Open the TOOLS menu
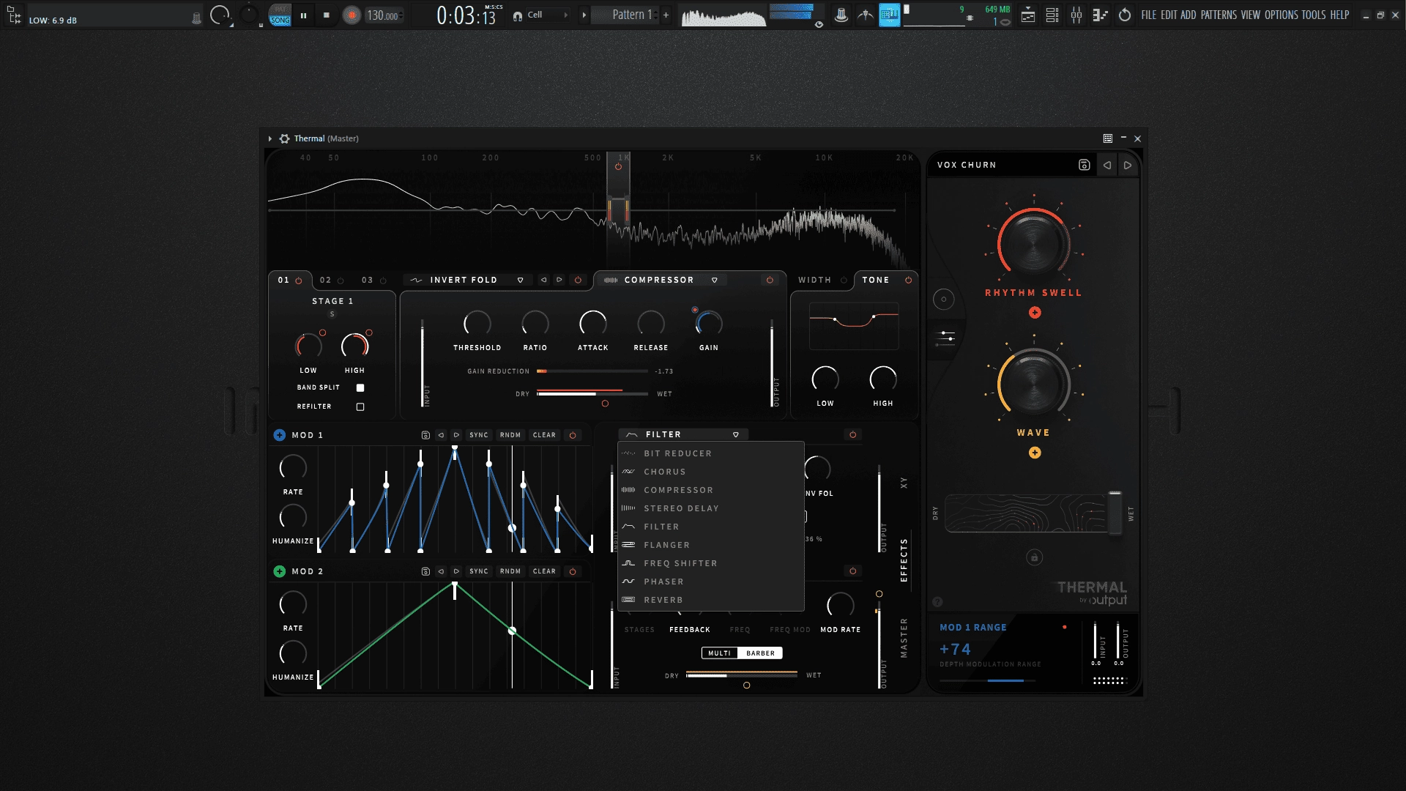Image resolution: width=1406 pixels, height=791 pixels. [x=1314, y=15]
